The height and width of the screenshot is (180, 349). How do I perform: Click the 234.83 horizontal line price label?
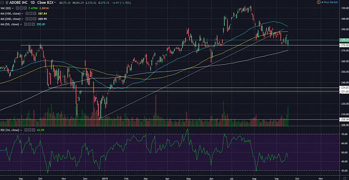pos(344,88)
